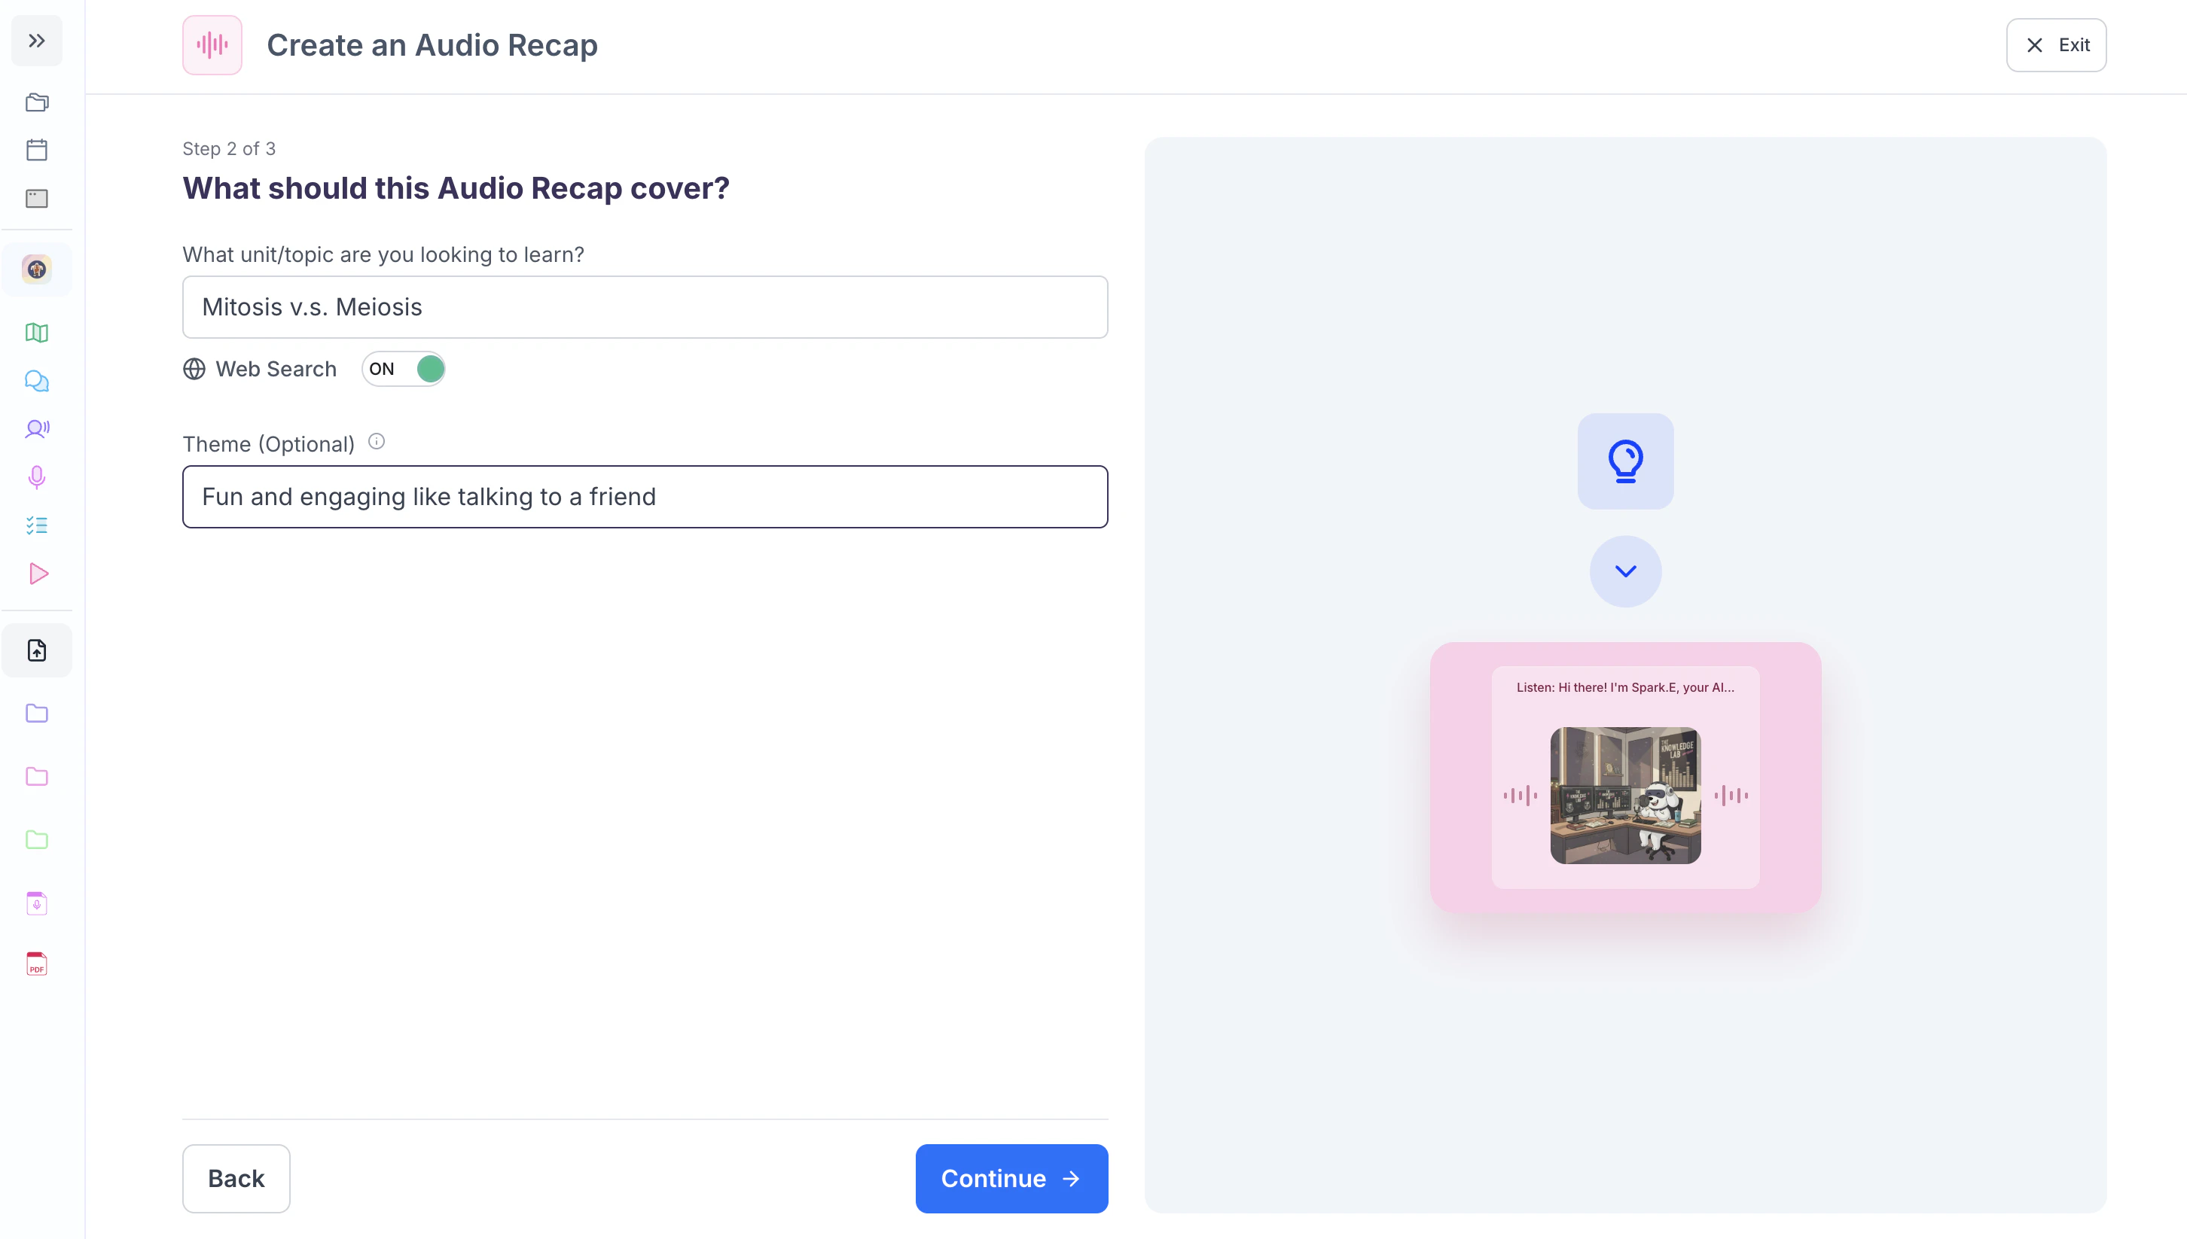This screenshot has height=1239, width=2187.
Task: Open the checklist icon in sidebar
Action: point(37,525)
